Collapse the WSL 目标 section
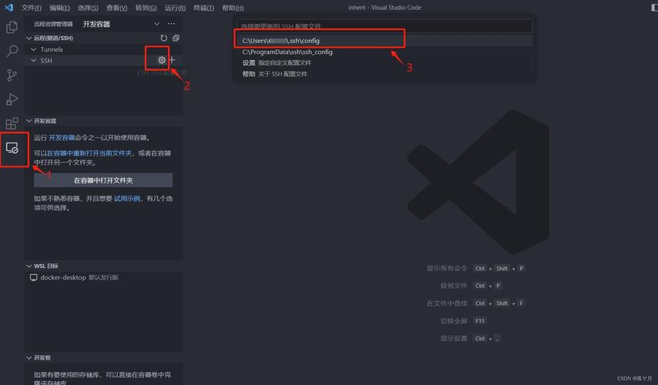The image size is (658, 385). (x=29, y=266)
